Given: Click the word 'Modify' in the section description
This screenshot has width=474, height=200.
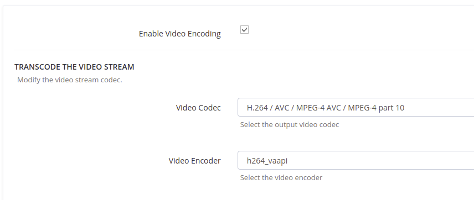Looking at the screenshot, I should click(28, 80).
